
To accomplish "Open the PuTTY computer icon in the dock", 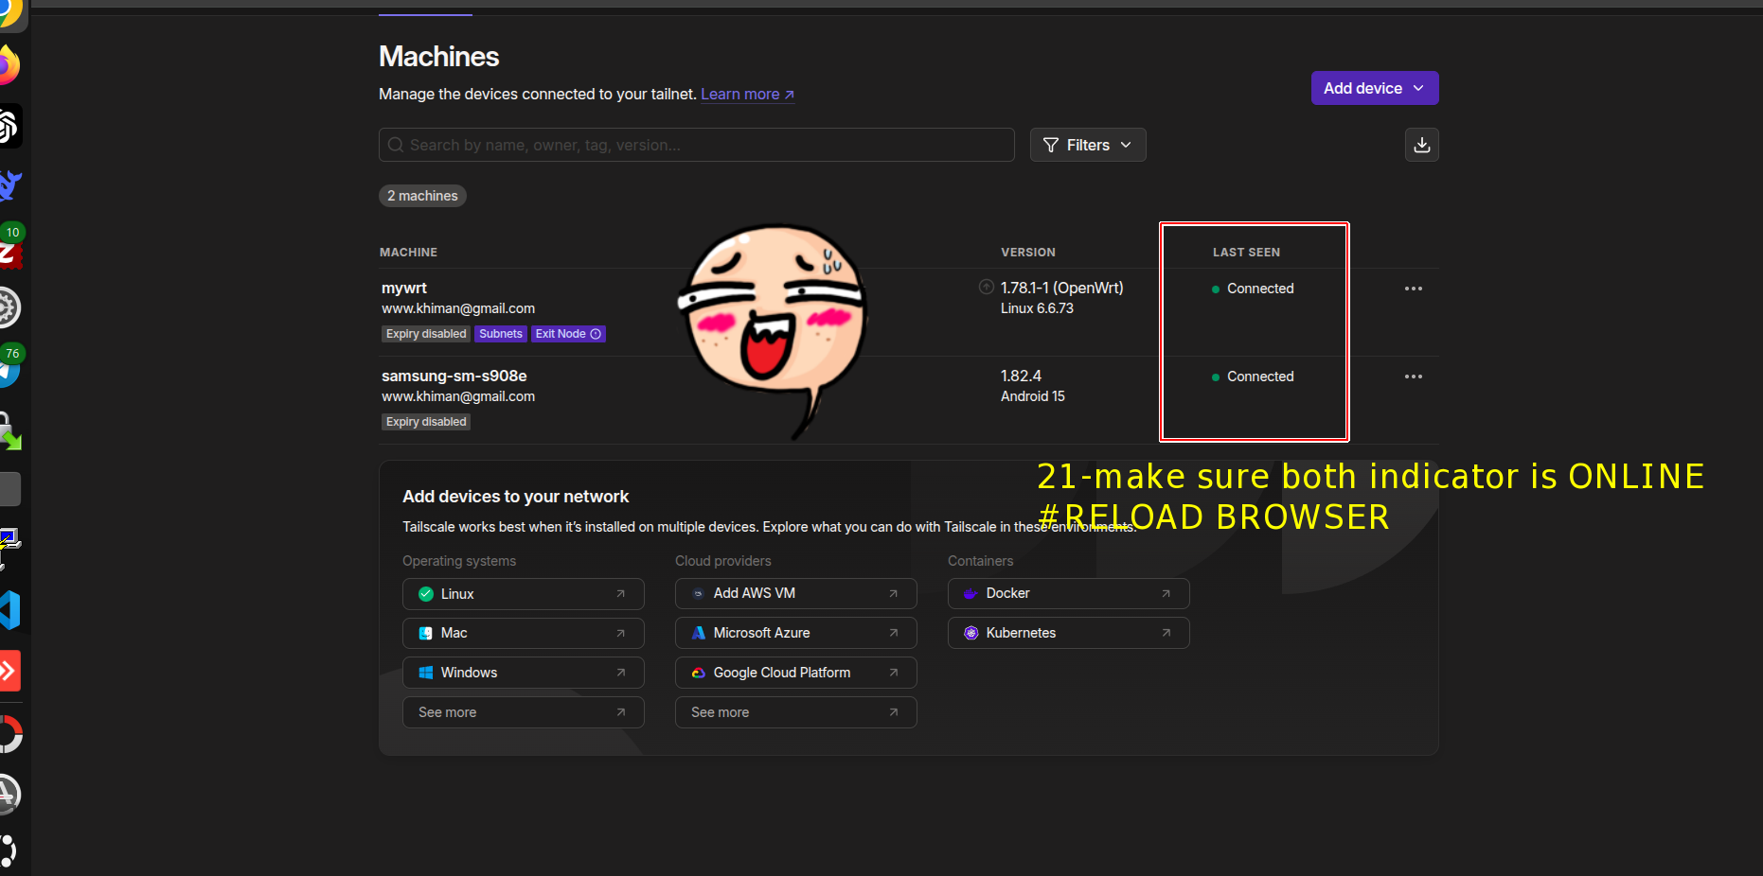I will [x=9, y=550].
